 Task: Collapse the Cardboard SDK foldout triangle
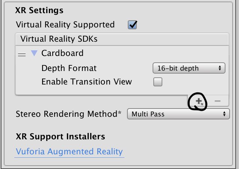(x=34, y=53)
